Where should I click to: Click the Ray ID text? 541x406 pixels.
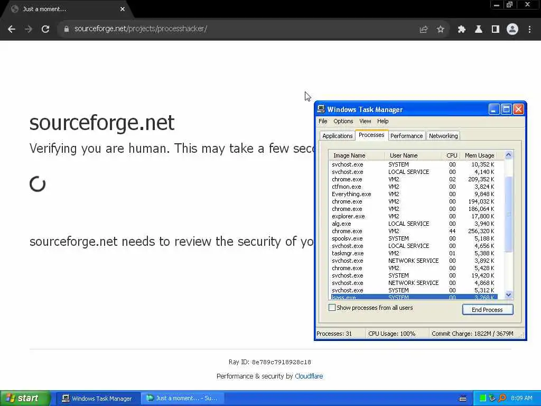click(270, 362)
